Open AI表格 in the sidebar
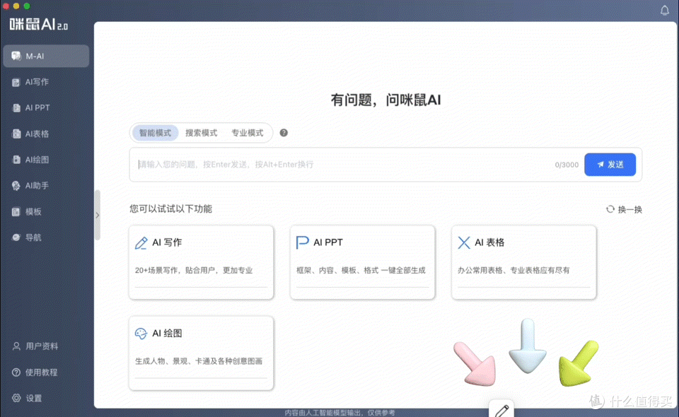679x417 pixels. click(x=46, y=134)
